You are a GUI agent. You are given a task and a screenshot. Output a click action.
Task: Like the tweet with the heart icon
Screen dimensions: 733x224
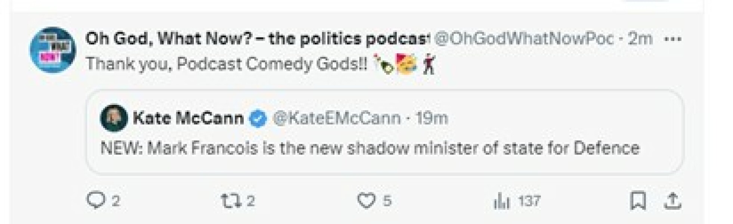pos(366,201)
